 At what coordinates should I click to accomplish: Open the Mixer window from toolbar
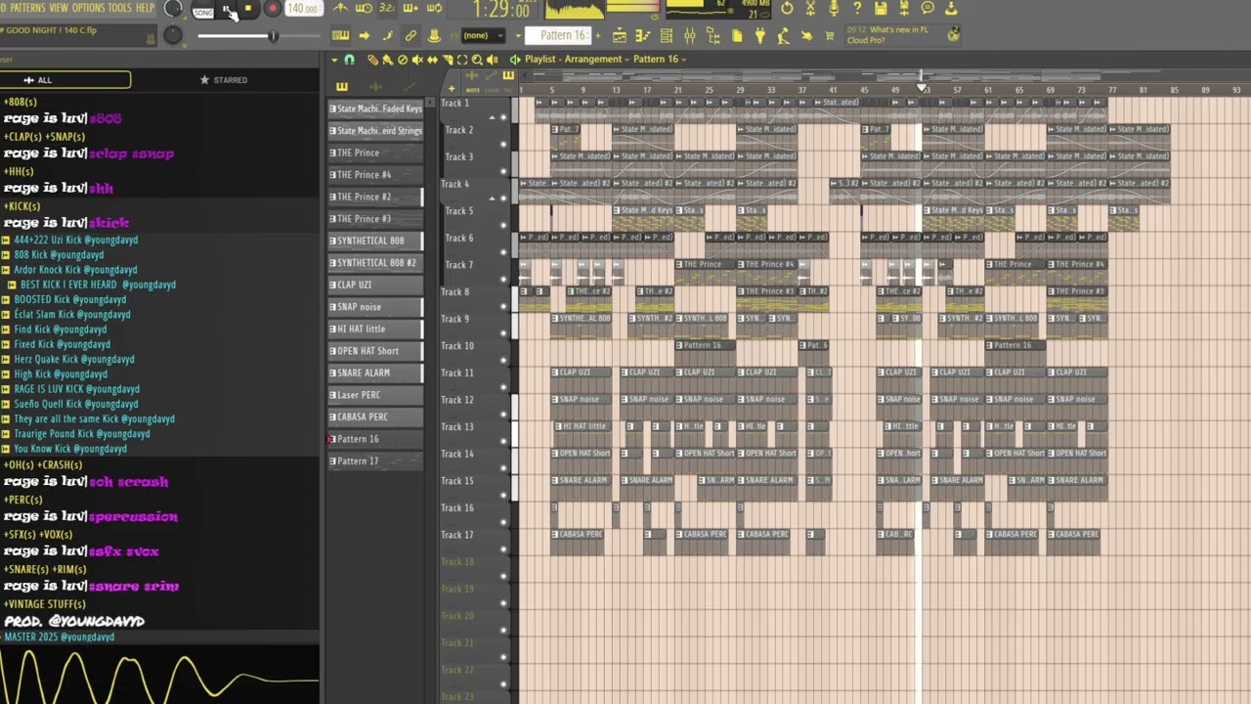coord(690,35)
